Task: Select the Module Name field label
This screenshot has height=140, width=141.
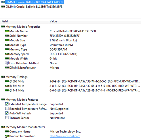Action: tap(18, 31)
